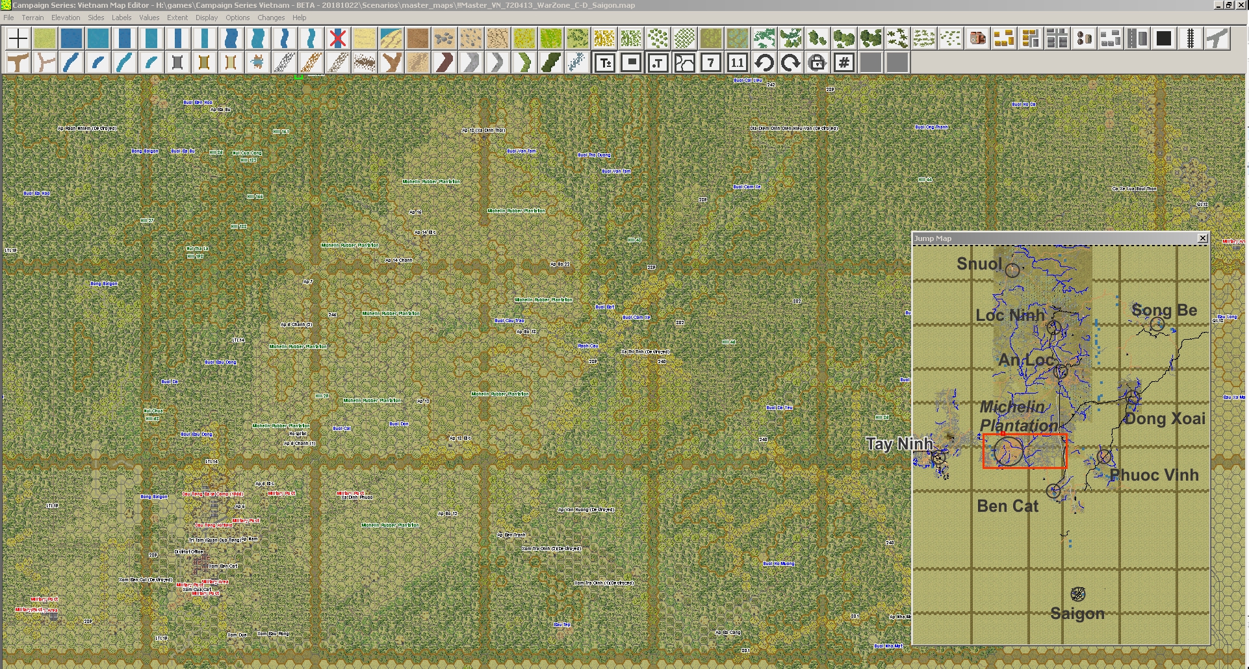The height and width of the screenshot is (669, 1249).
Task: Open the Display menu
Action: [207, 18]
